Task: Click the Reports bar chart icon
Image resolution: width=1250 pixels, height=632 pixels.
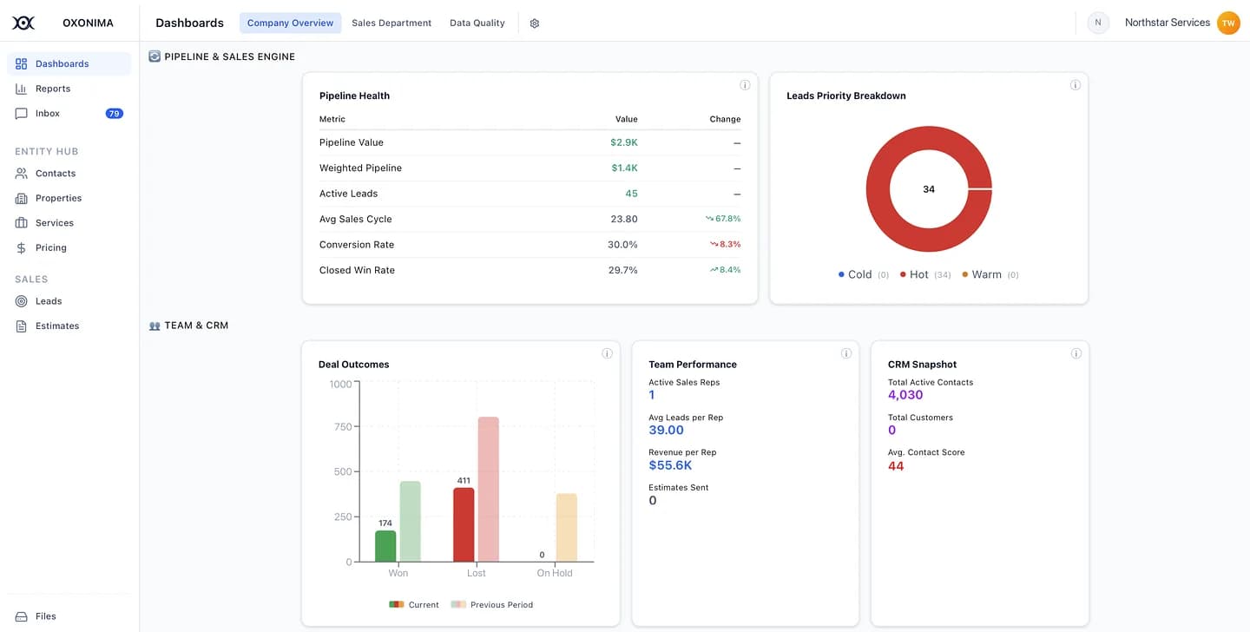Action: tap(22, 89)
